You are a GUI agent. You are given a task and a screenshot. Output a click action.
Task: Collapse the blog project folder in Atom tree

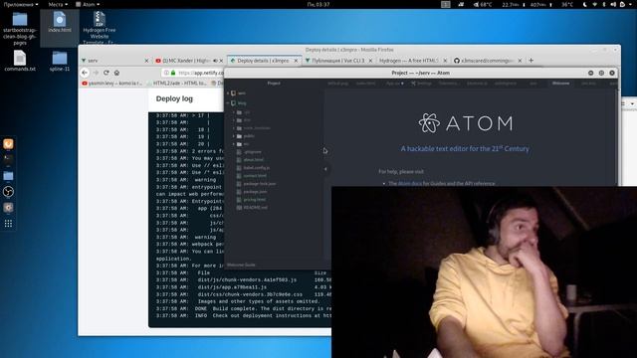click(x=238, y=103)
